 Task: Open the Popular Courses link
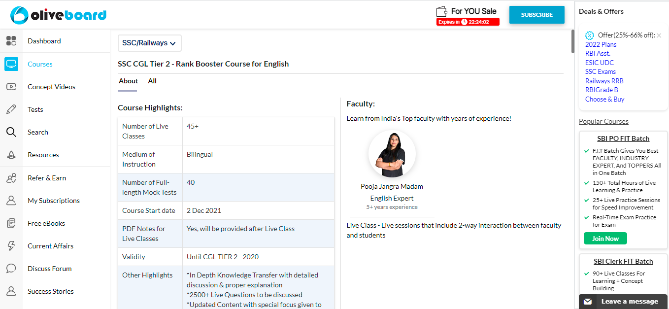pyautogui.click(x=603, y=121)
